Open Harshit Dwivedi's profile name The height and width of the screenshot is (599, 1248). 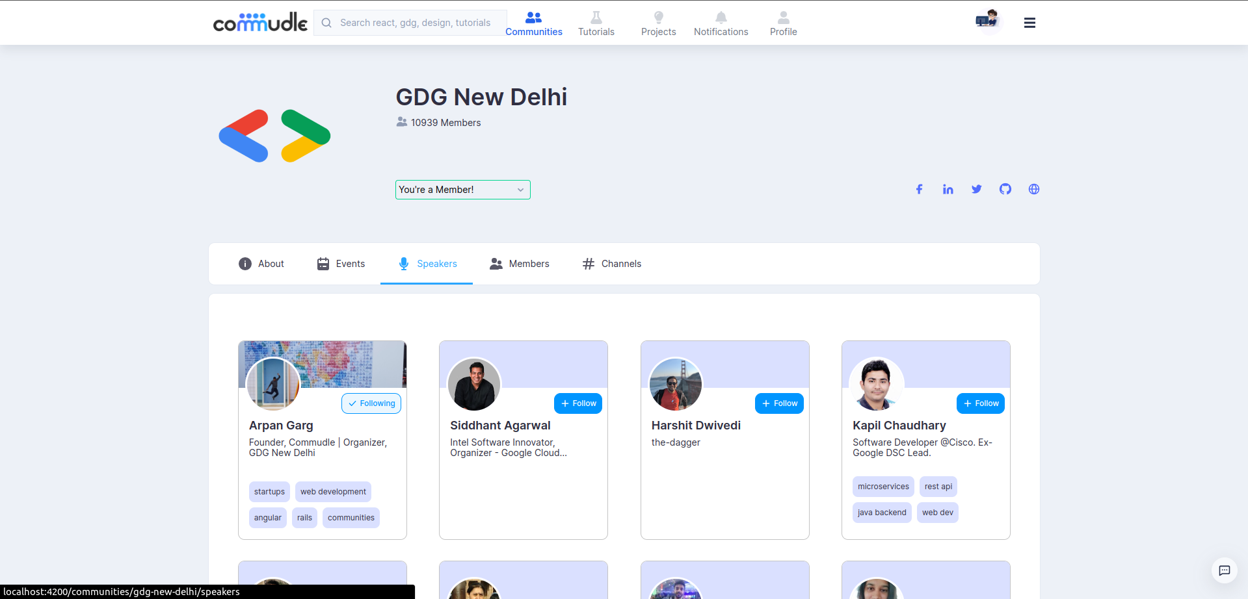point(696,426)
